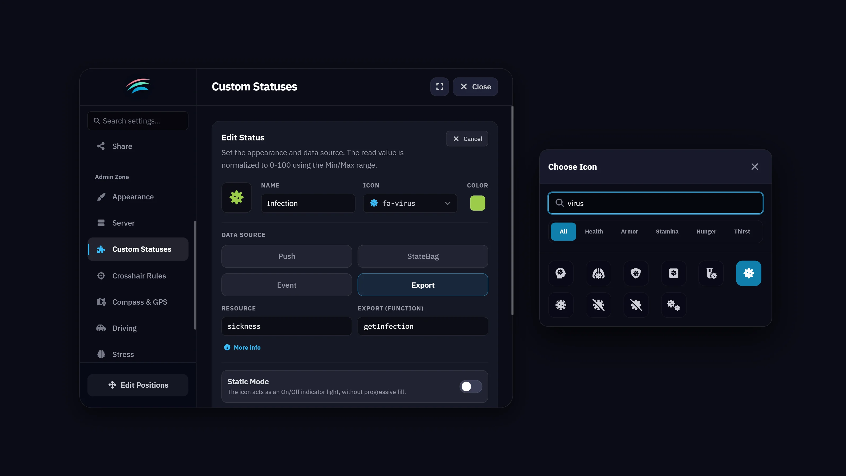Pick the slashed single virus icon
846x476 pixels.
[636, 305]
